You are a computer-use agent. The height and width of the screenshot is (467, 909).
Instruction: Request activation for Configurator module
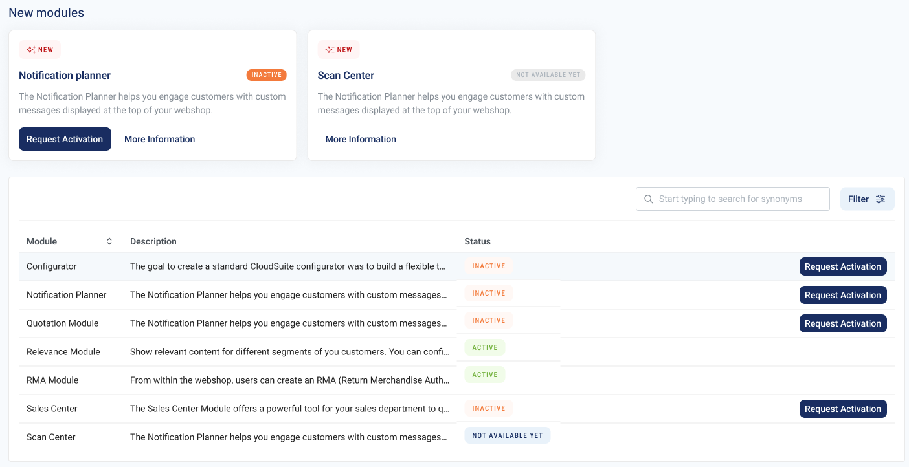click(x=842, y=266)
